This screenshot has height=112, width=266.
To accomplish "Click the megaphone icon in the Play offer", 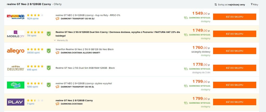I will point(57,104).
